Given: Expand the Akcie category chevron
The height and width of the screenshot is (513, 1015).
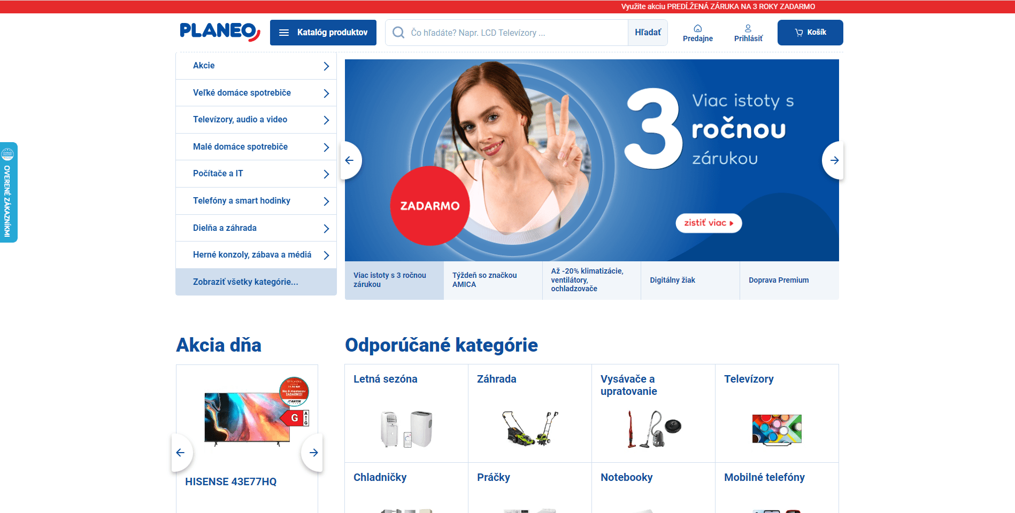Looking at the screenshot, I should click(x=326, y=66).
